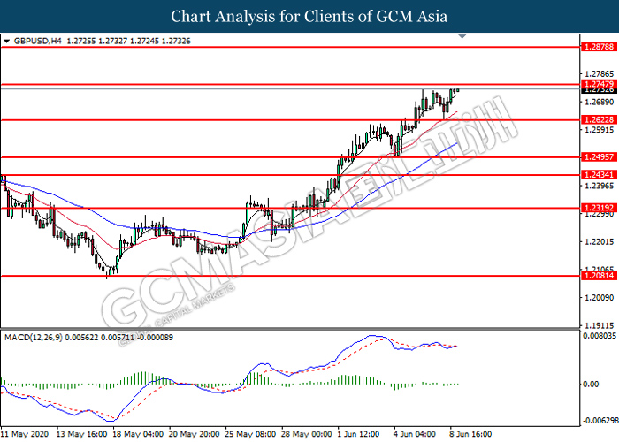
Task: Click the 1.27865 price scale value
Action: point(600,74)
